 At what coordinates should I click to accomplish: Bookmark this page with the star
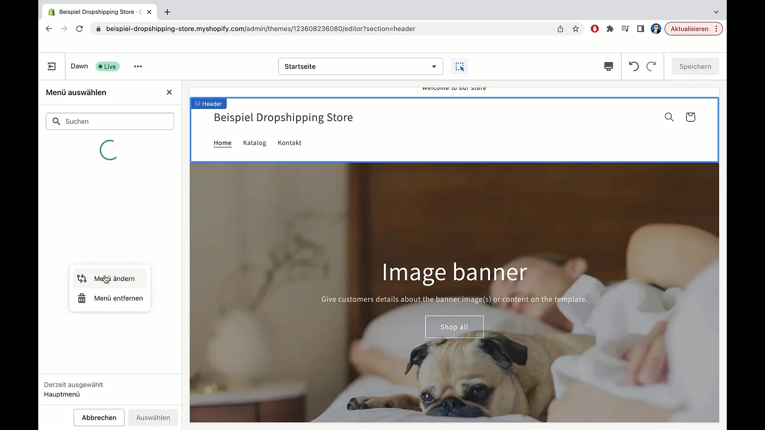[x=576, y=29]
